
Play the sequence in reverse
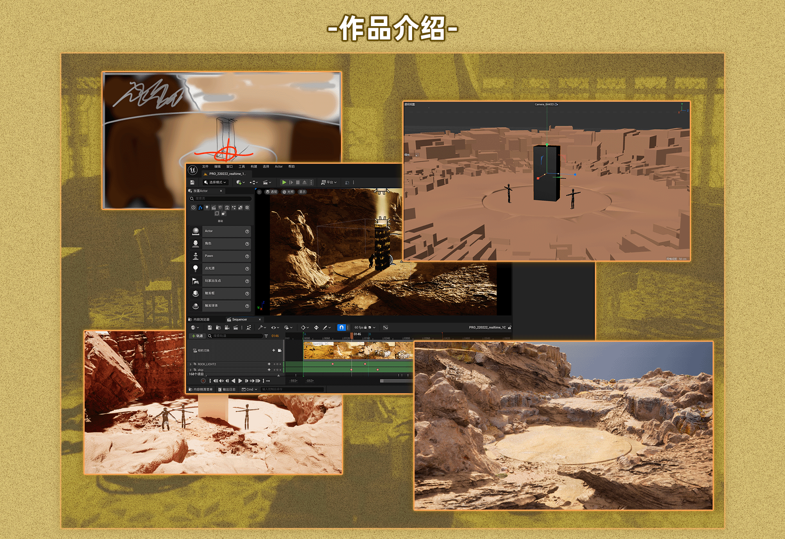click(x=233, y=381)
